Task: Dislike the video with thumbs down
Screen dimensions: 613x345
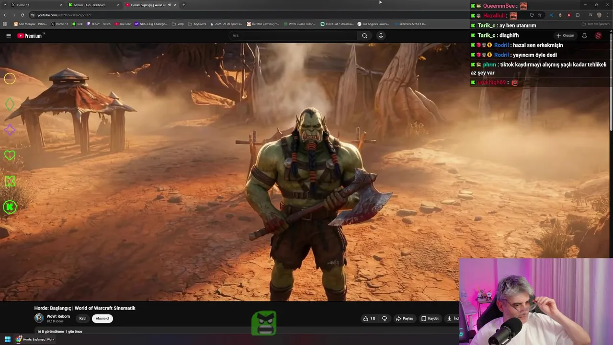Action: [x=385, y=318]
